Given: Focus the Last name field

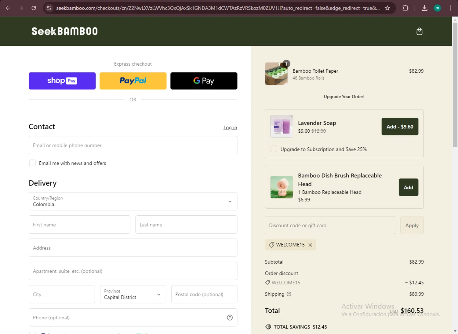Looking at the screenshot, I should [x=186, y=224].
